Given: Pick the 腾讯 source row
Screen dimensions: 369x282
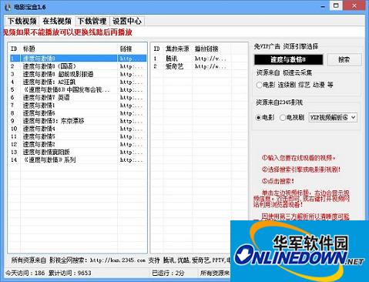Looking at the screenshot, I should [x=191, y=59].
